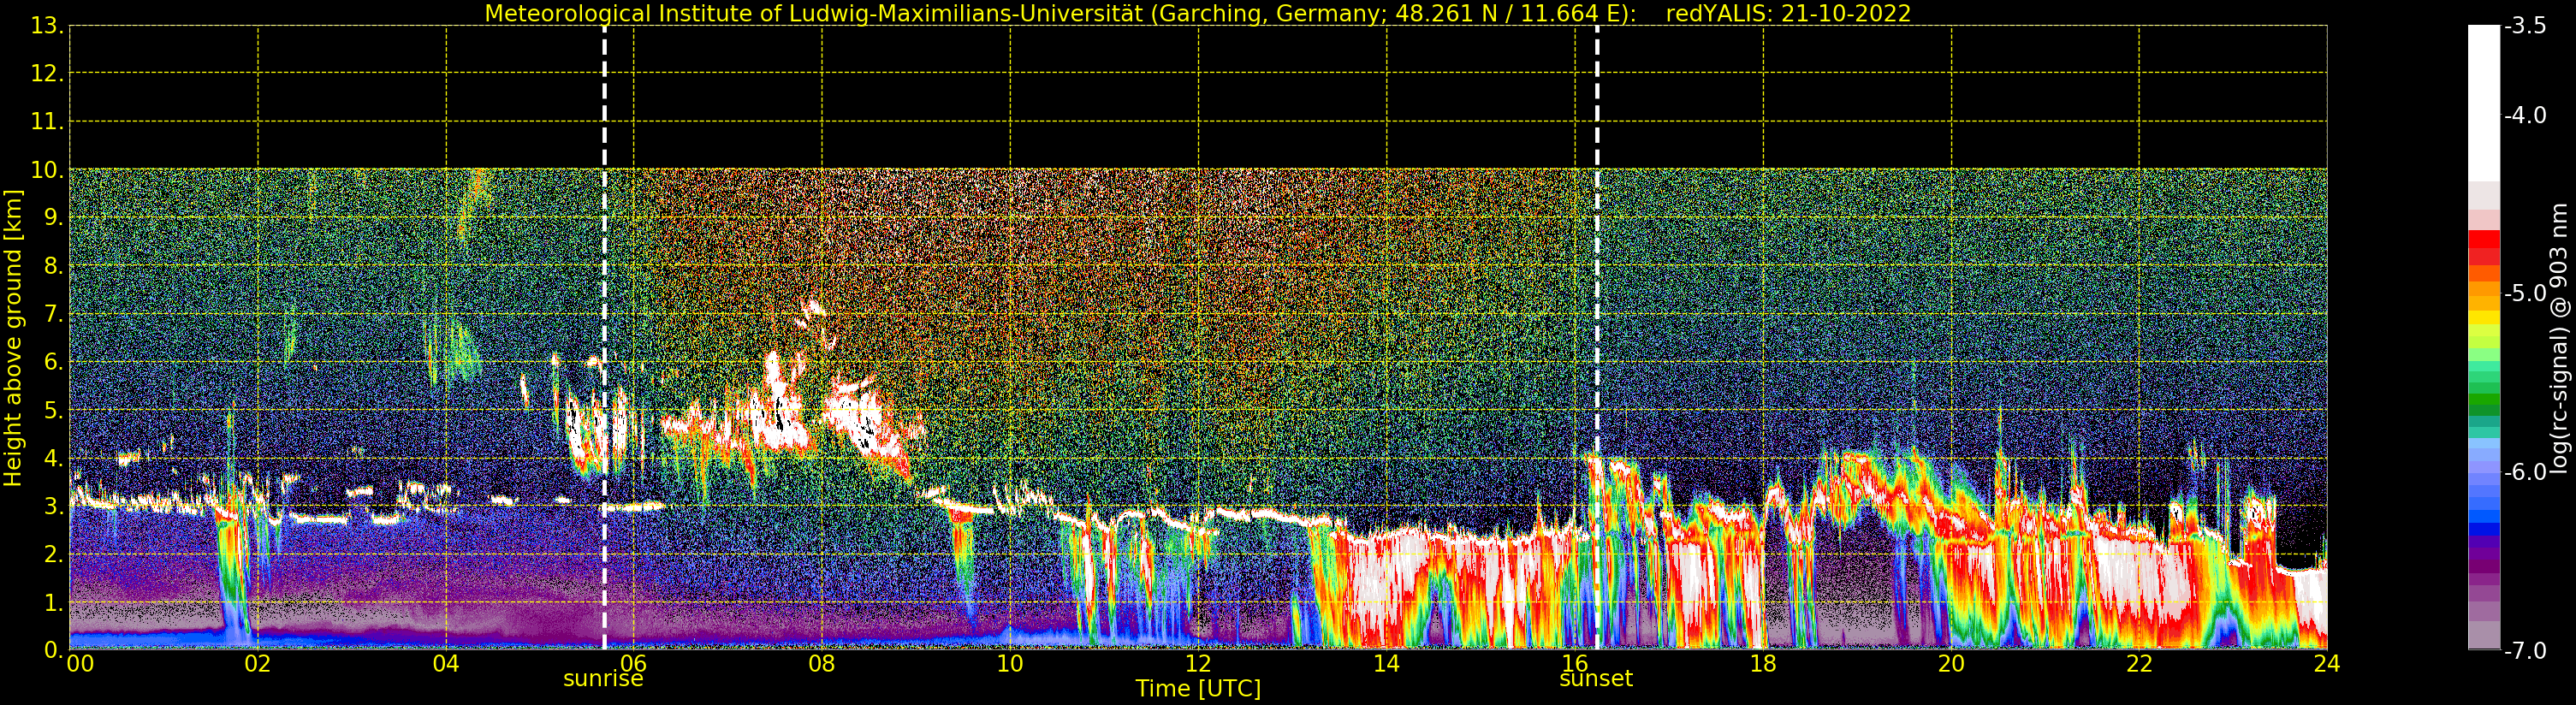Click the time tick label '10'
The width and height of the screenshot is (2576, 705).
point(1010,664)
